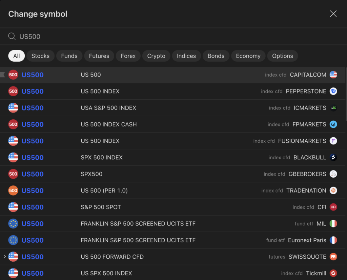Click the red CFI broker logo
This screenshot has height=280, width=347.
[333, 207]
